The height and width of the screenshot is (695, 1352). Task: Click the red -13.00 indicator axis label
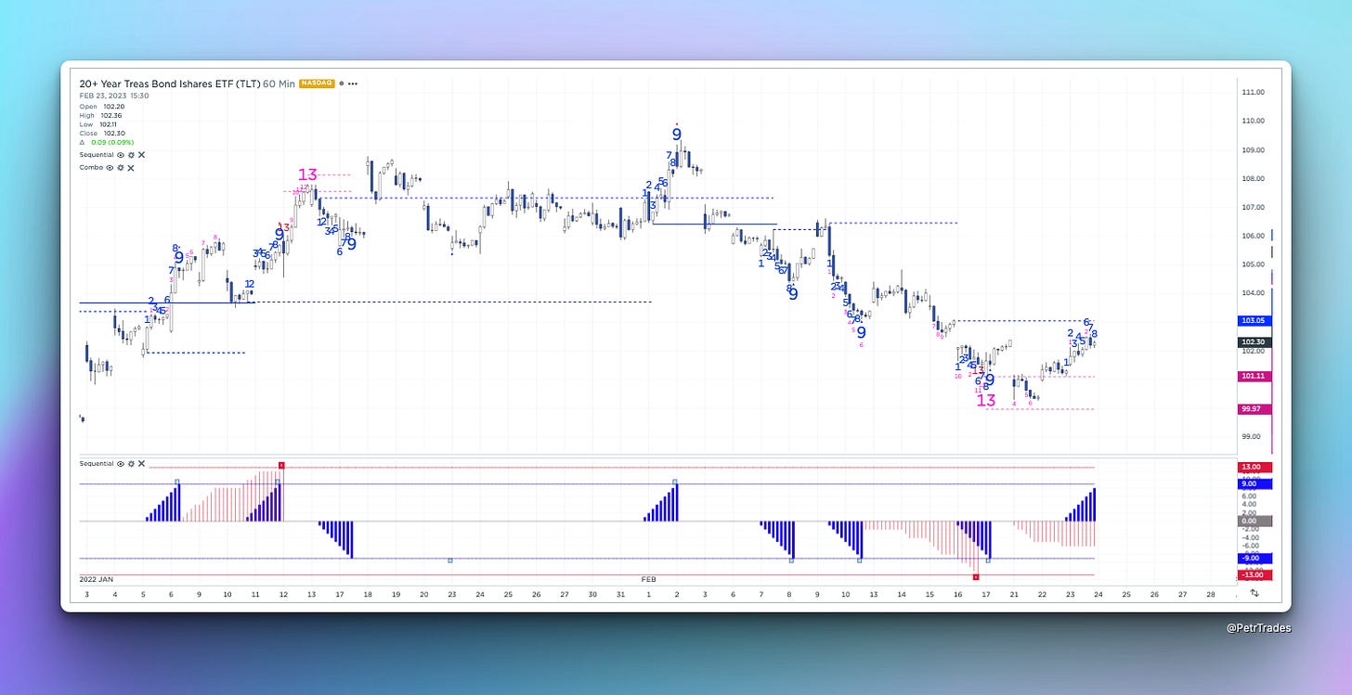(1254, 575)
